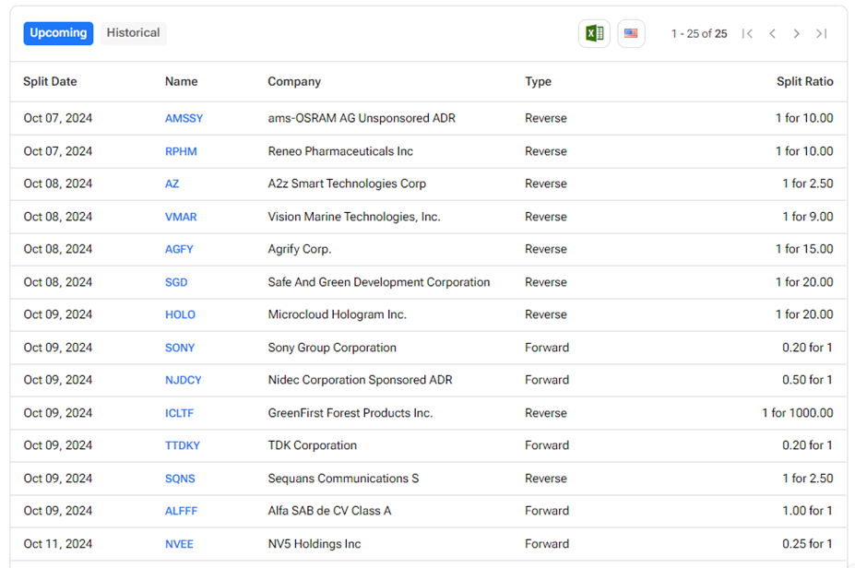
Task: Open the AMSSY ticker link
Action: (184, 118)
